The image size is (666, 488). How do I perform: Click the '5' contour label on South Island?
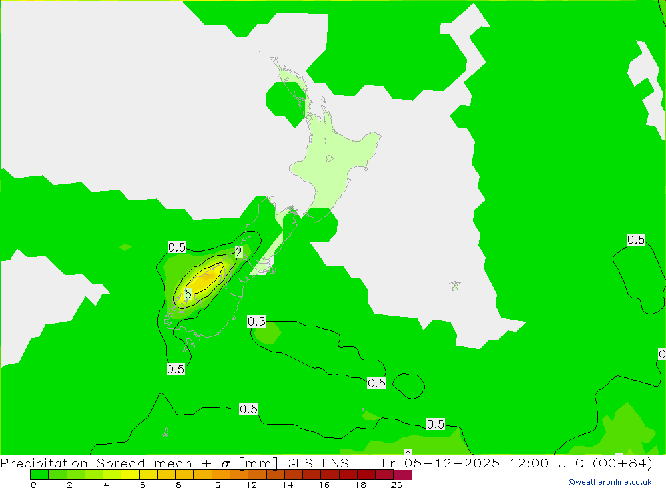pyautogui.click(x=188, y=294)
